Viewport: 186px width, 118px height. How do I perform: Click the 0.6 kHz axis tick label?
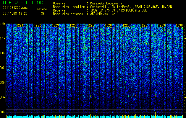coord(3,112)
